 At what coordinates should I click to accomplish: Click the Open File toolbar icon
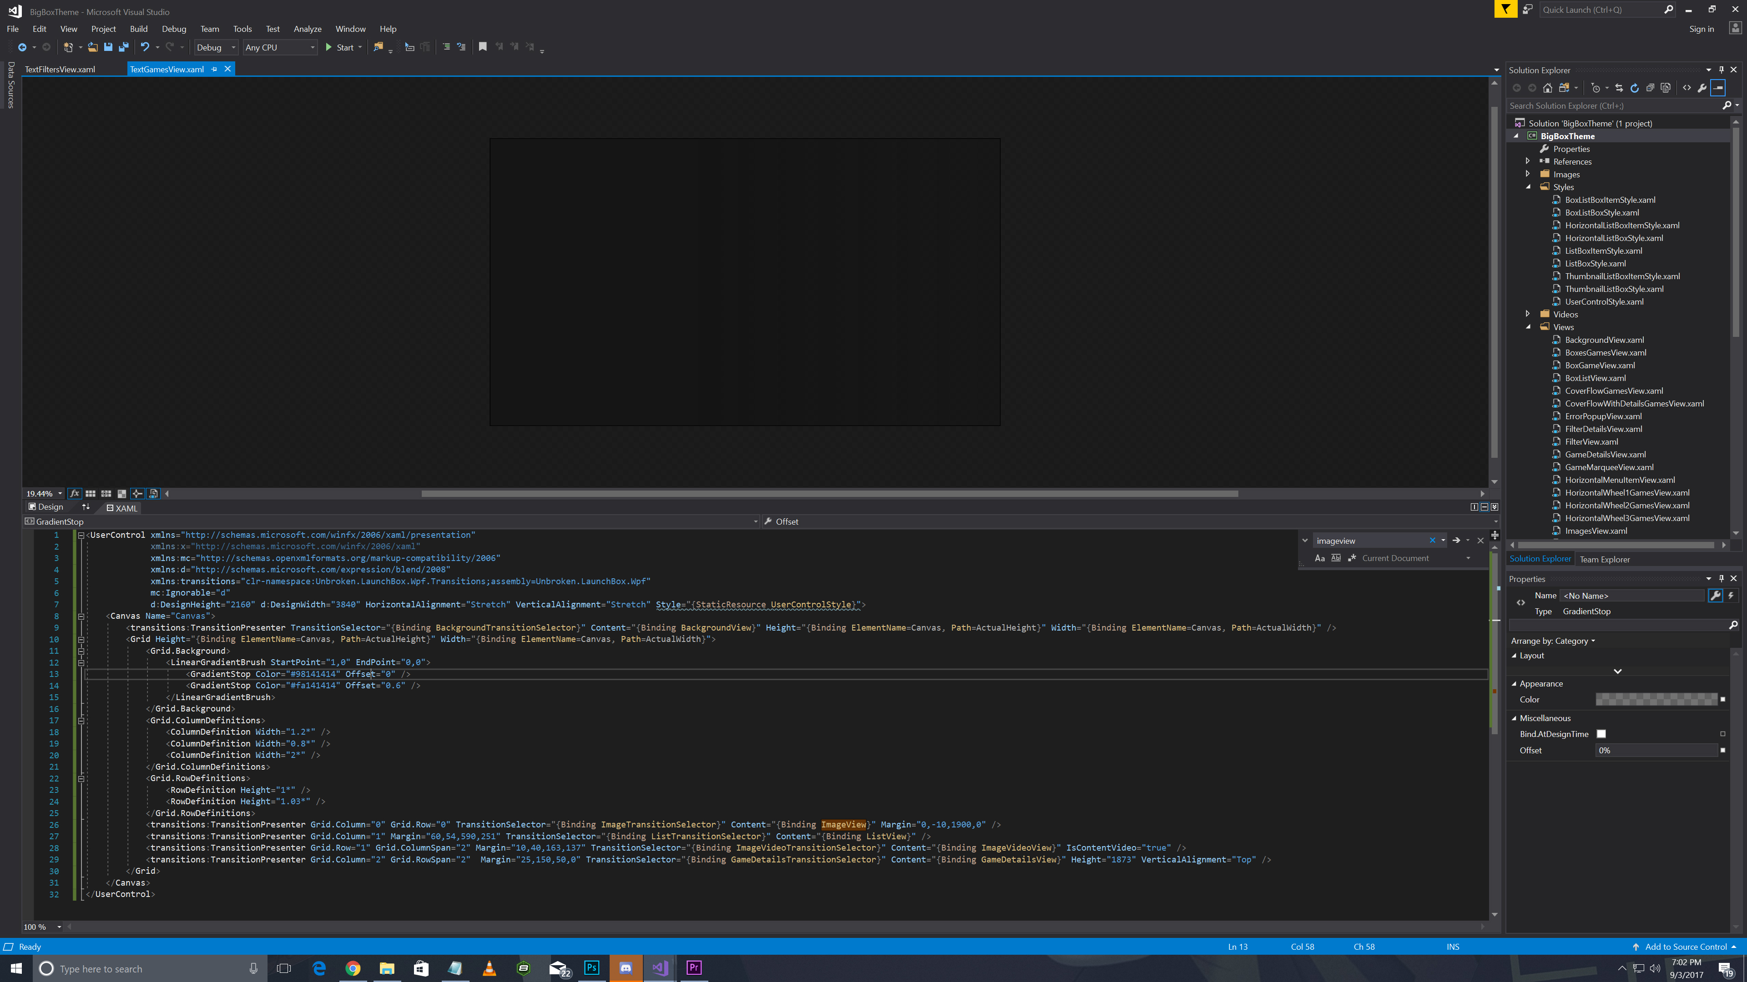click(x=92, y=47)
